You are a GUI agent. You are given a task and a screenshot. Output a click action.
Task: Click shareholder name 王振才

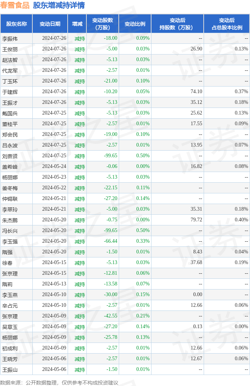pyautogui.click(x=10, y=103)
